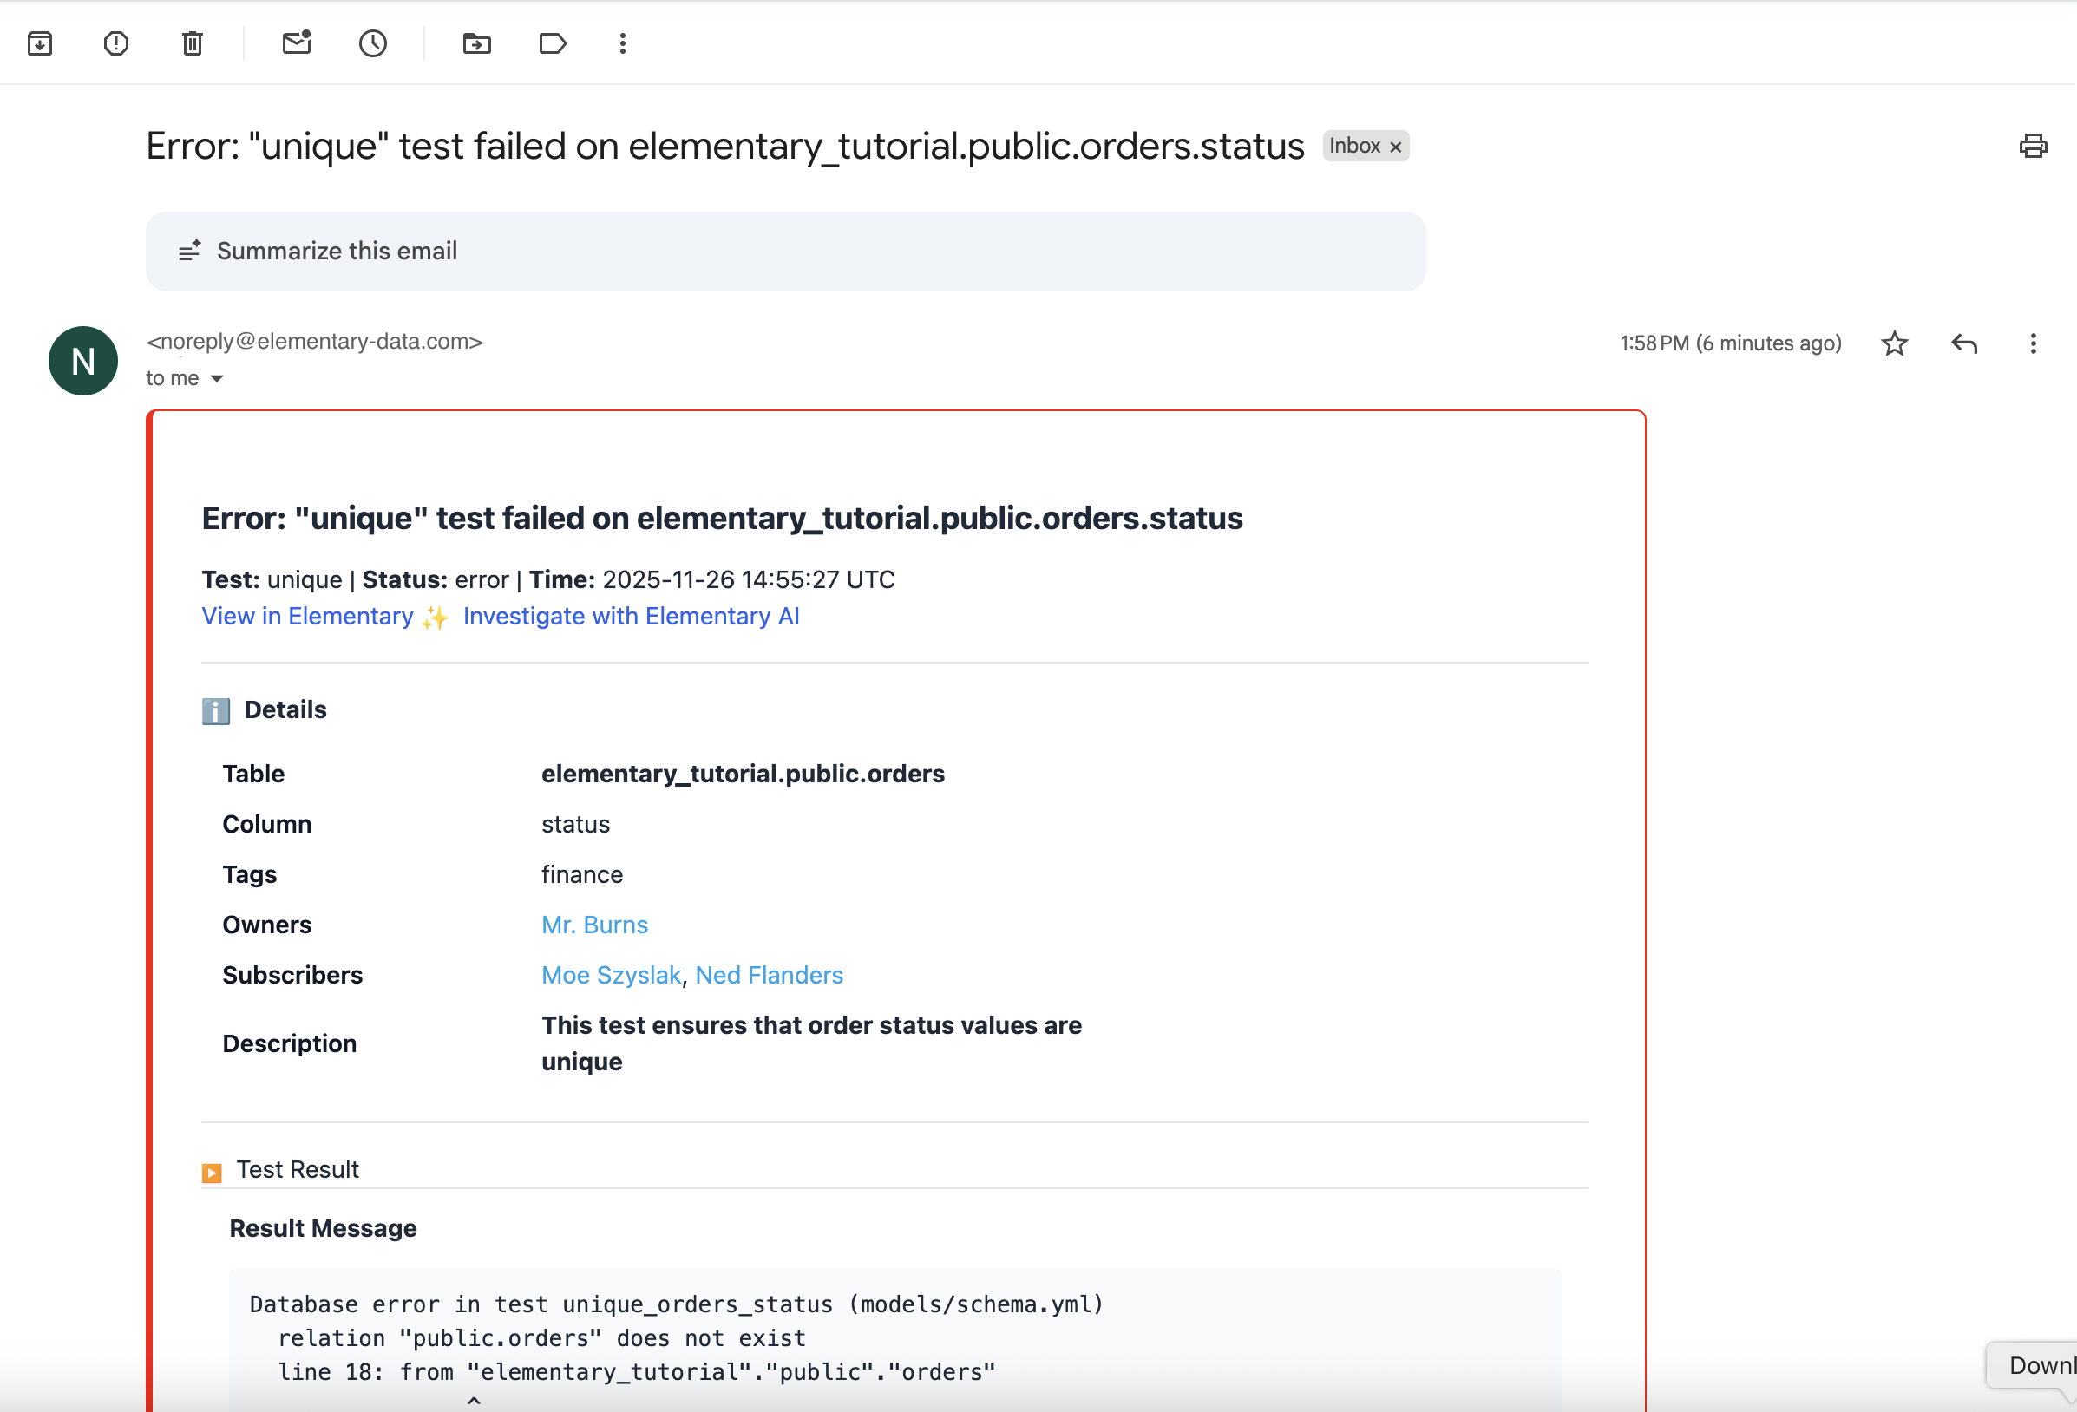The width and height of the screenshot is (2077, 1412).
Task: Click Investigate with Elementary AI
Action: [631, 616]
